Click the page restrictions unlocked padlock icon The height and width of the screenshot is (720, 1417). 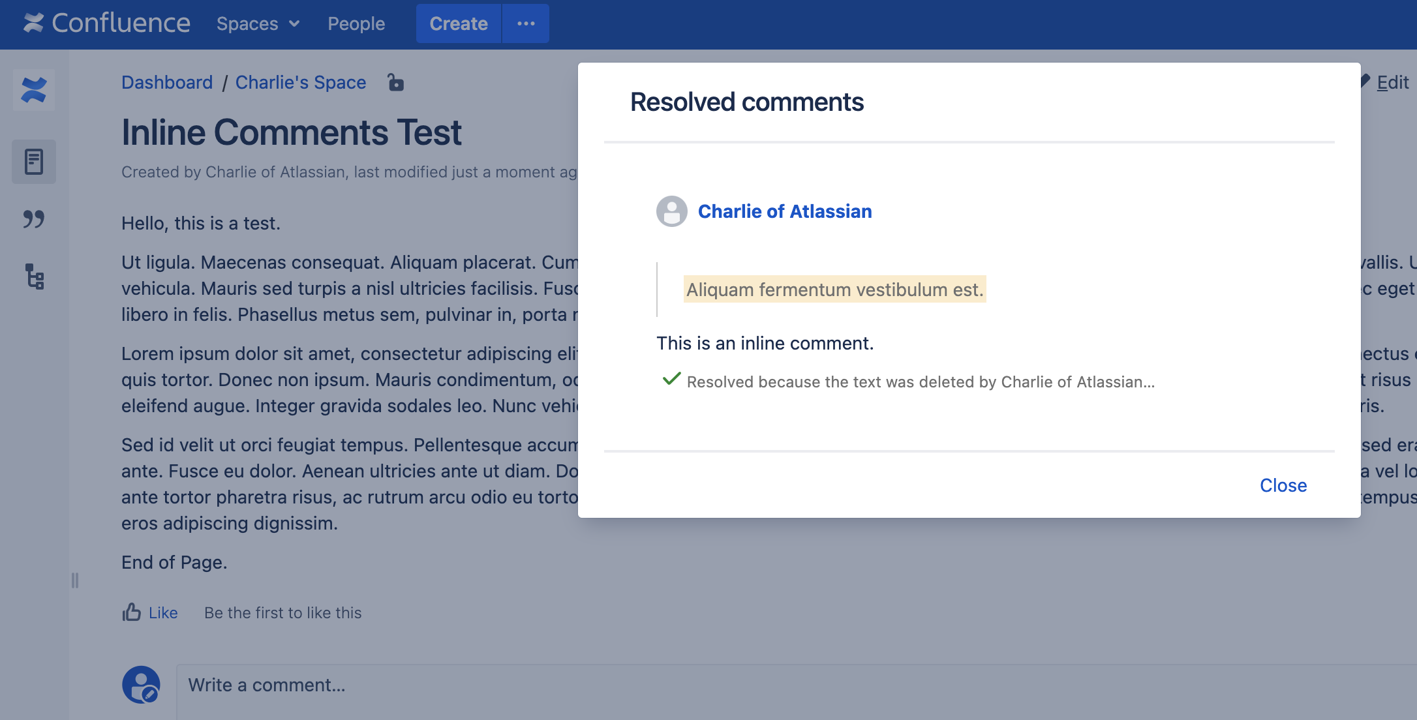395,83
